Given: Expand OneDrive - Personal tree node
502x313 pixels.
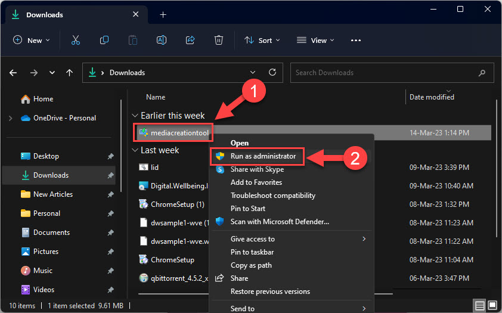Looking at the screenshot, I should point(11,118).
